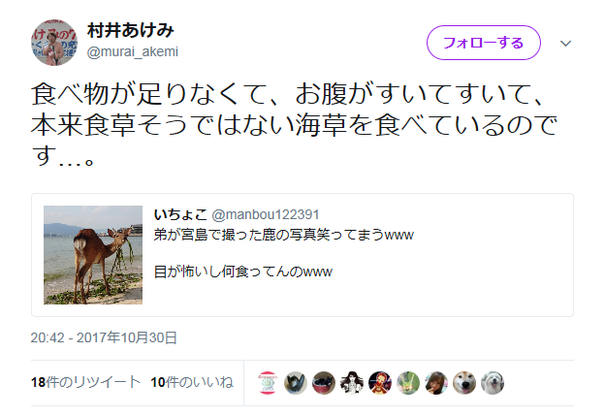Open the display name 村井あけみ
605x416 pixels.
point(131,30)
